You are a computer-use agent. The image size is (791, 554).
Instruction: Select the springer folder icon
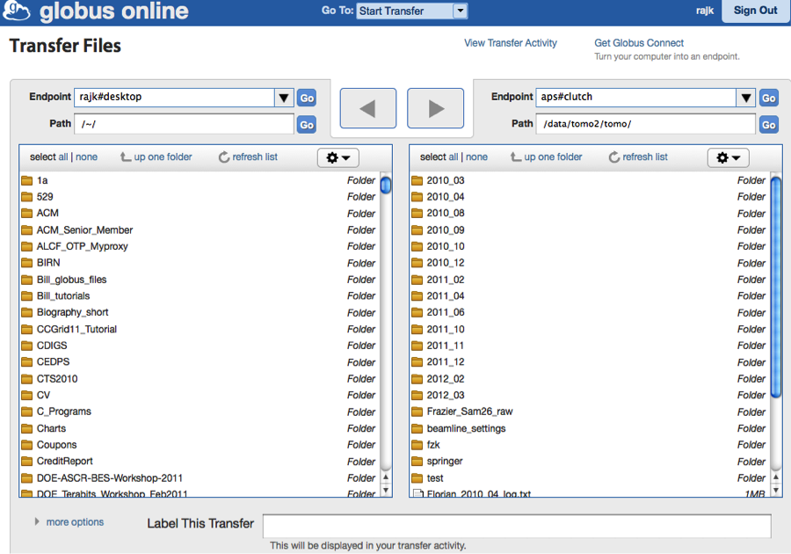(x=417, y=461)
